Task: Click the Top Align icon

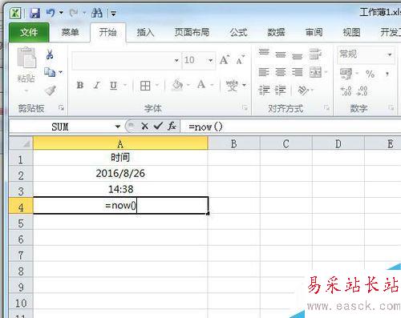Action: (x=264, y=53)
